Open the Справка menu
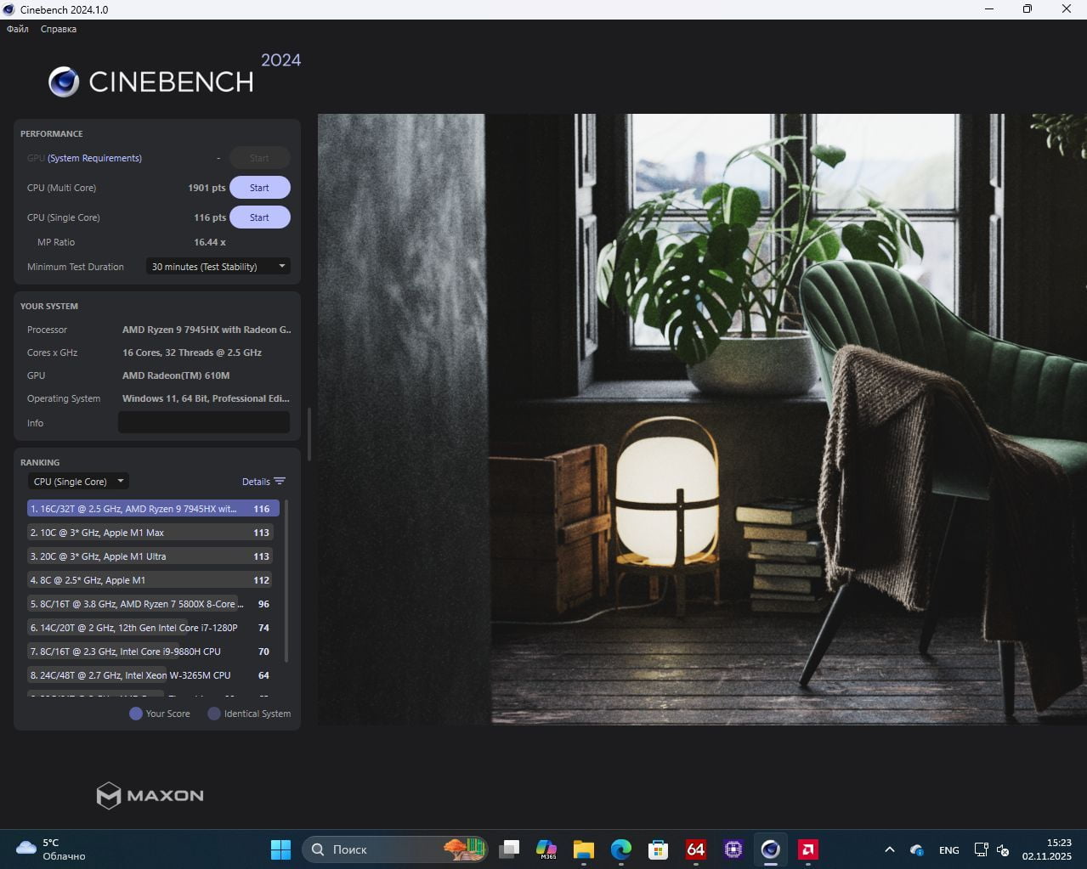The height and width of the screenshot is (869, 1087). (x=59, y=29)
